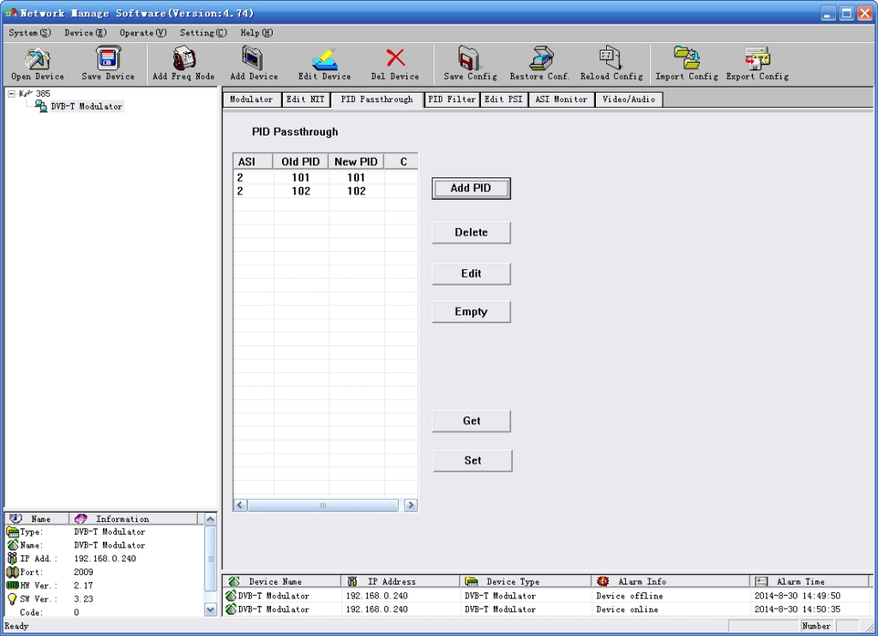
Task: Click PID table horizontal scrollbar thumb
Action: point(322,505)
